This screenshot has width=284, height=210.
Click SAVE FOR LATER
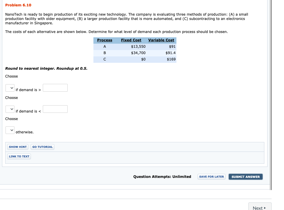tap(211, 176)
